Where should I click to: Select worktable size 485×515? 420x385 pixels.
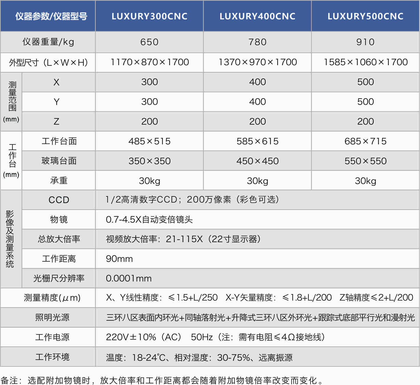coord(149,141)
